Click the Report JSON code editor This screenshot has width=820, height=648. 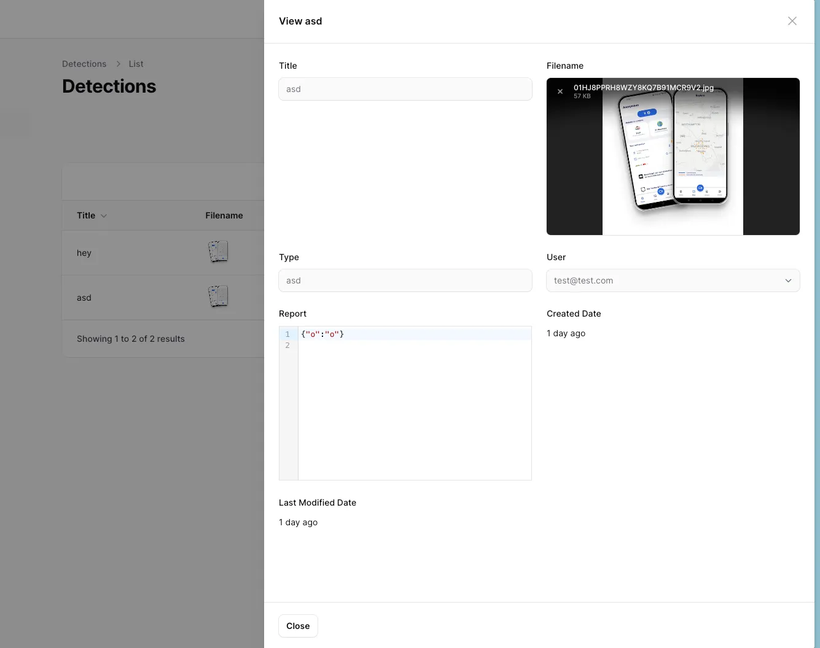[405, 403]
